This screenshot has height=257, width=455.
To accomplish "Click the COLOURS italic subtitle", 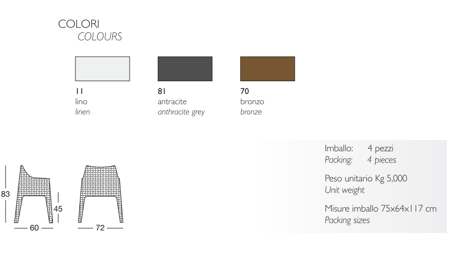I will [99, 37].
